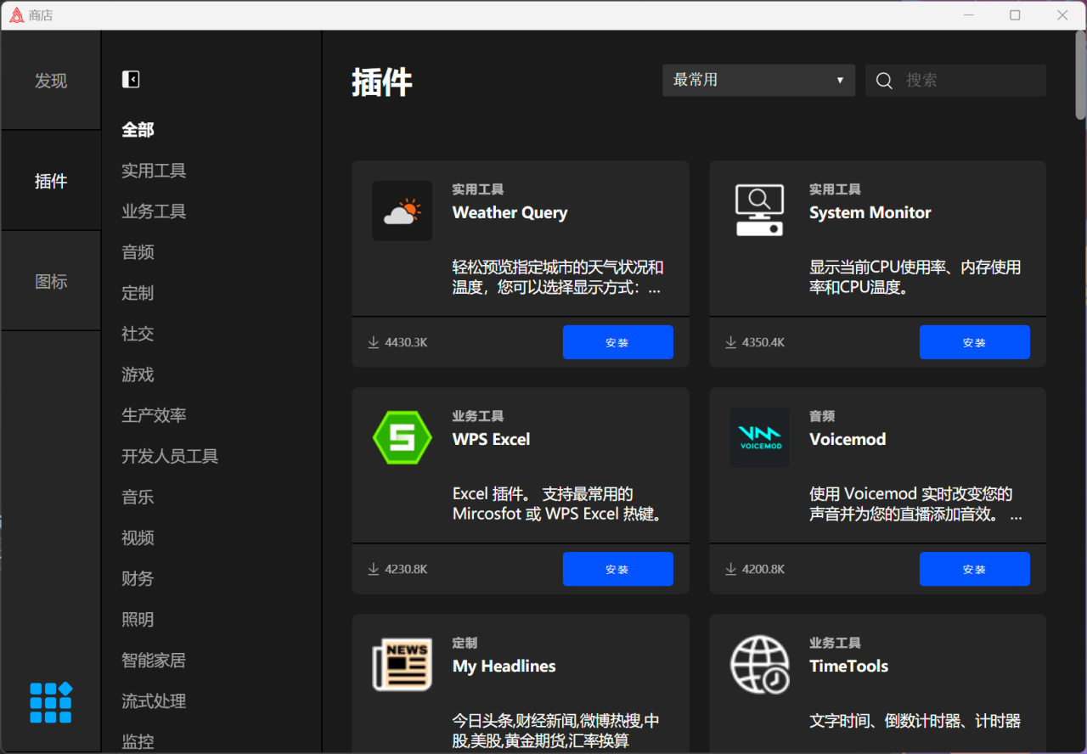1087x754 pixels.
Task: Click the 商店 window title text
Action: (x=41, y=15)
